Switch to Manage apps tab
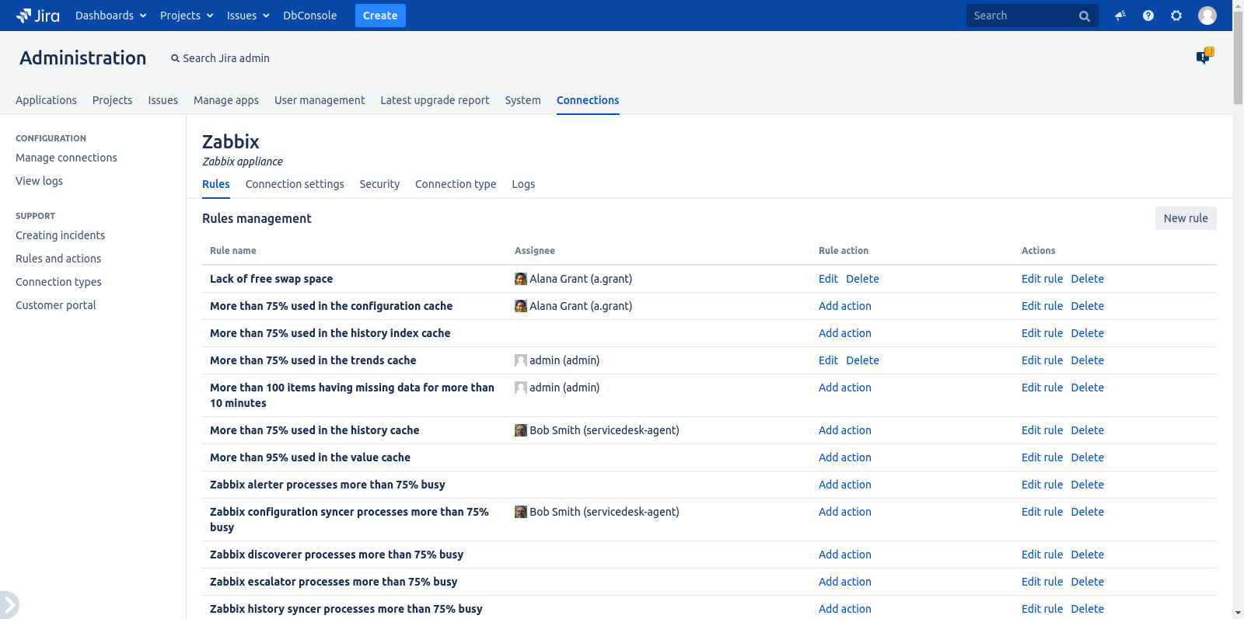The width and height of the screenshot is (1244, 619). tap(226, 100)
